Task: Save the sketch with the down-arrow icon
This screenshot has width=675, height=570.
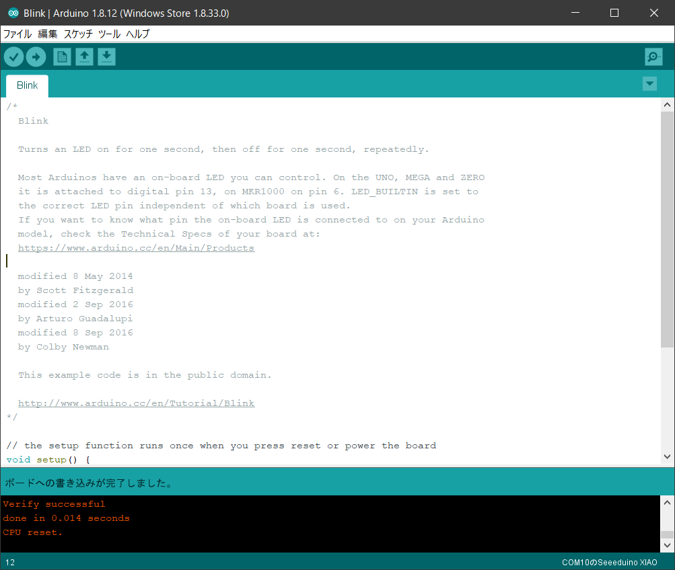Action: (107, 56)
